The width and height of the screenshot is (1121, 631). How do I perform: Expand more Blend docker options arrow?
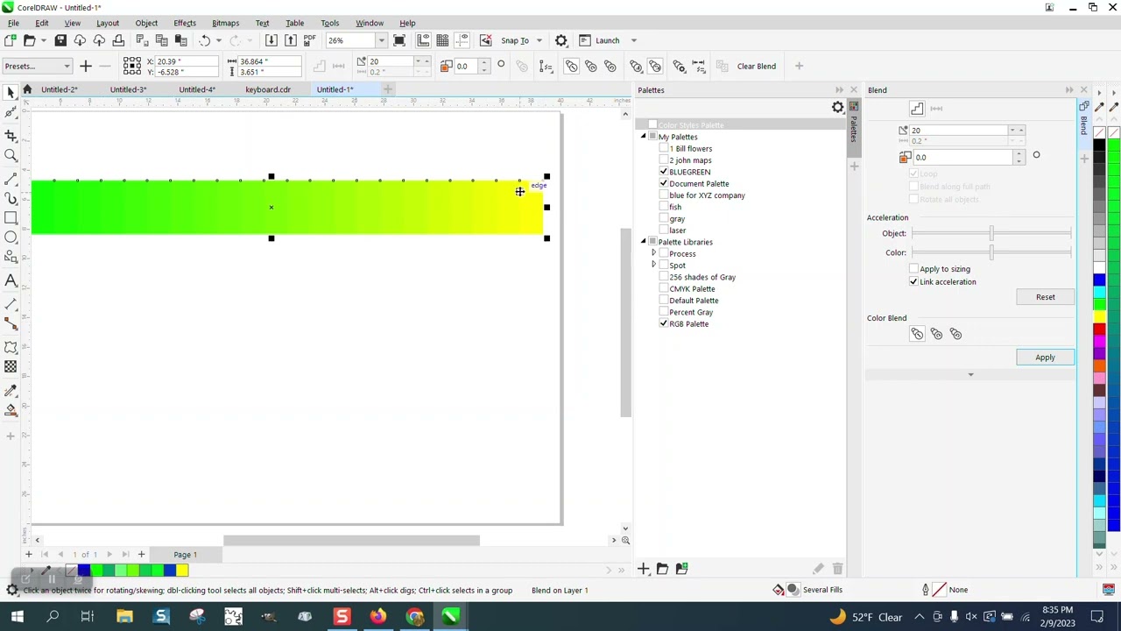(x=970, y=375)
